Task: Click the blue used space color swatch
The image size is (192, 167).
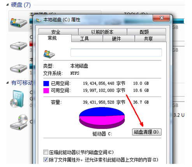Action: coord(46,83)
